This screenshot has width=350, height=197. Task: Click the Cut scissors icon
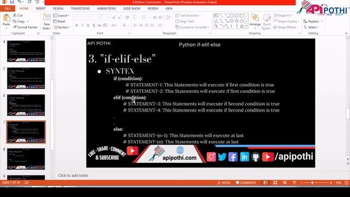pyautogui.click(x=15, y=15)
